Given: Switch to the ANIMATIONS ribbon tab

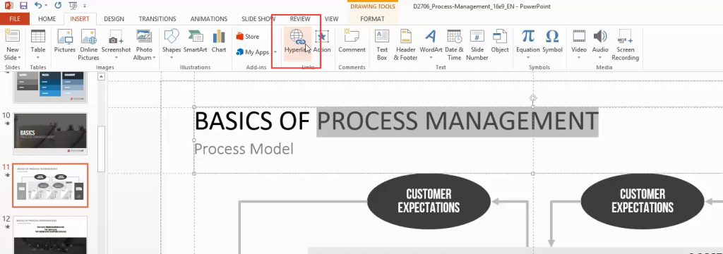Looking at the screenshot, I should [209, 19].
